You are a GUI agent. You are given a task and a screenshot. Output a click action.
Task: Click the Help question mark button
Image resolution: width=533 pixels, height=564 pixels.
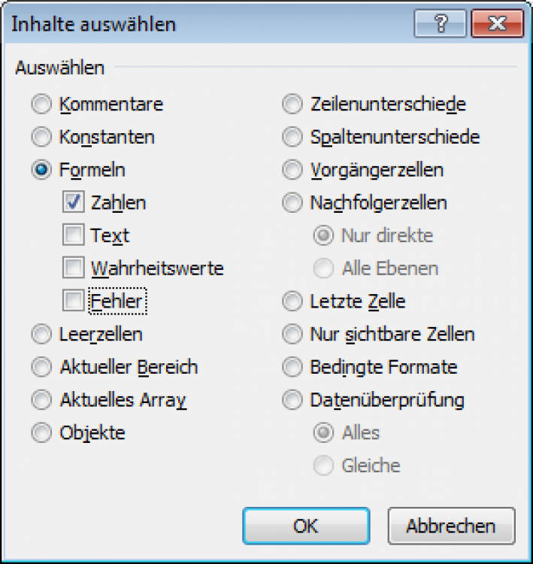[440, 24]
